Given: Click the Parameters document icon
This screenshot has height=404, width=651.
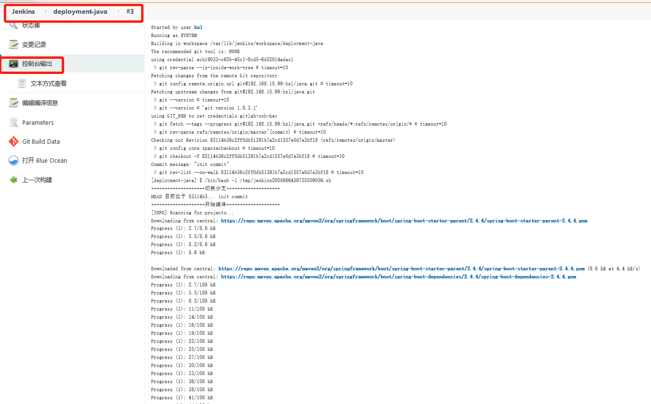Looking at the screenshot, I should tap(13, 122).
